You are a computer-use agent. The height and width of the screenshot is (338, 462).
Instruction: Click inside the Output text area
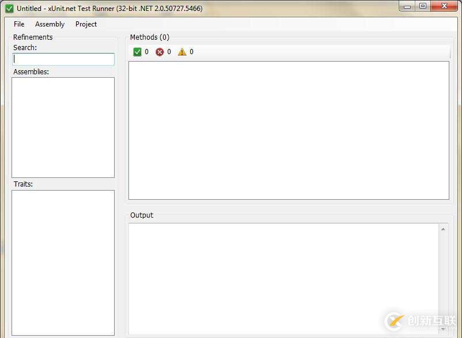coord(283,279)
